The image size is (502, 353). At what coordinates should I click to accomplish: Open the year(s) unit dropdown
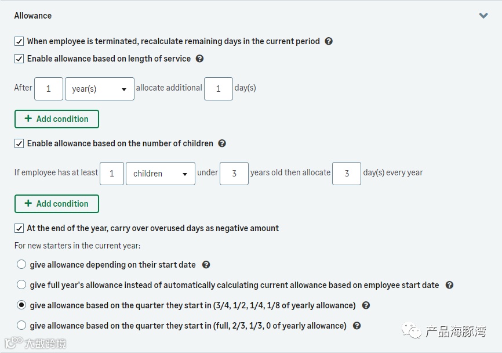100,89
